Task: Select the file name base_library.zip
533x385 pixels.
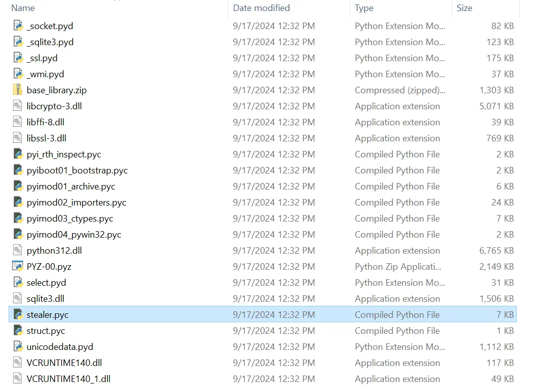Action: coord(56,90)
